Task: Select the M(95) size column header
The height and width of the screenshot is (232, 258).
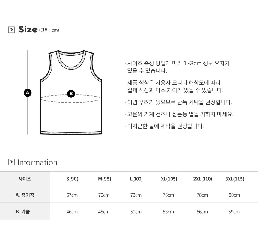Action: tap(105, 179)
